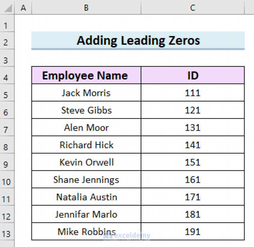Select row 8 header
Screen dimensions: 254x247
7,145
